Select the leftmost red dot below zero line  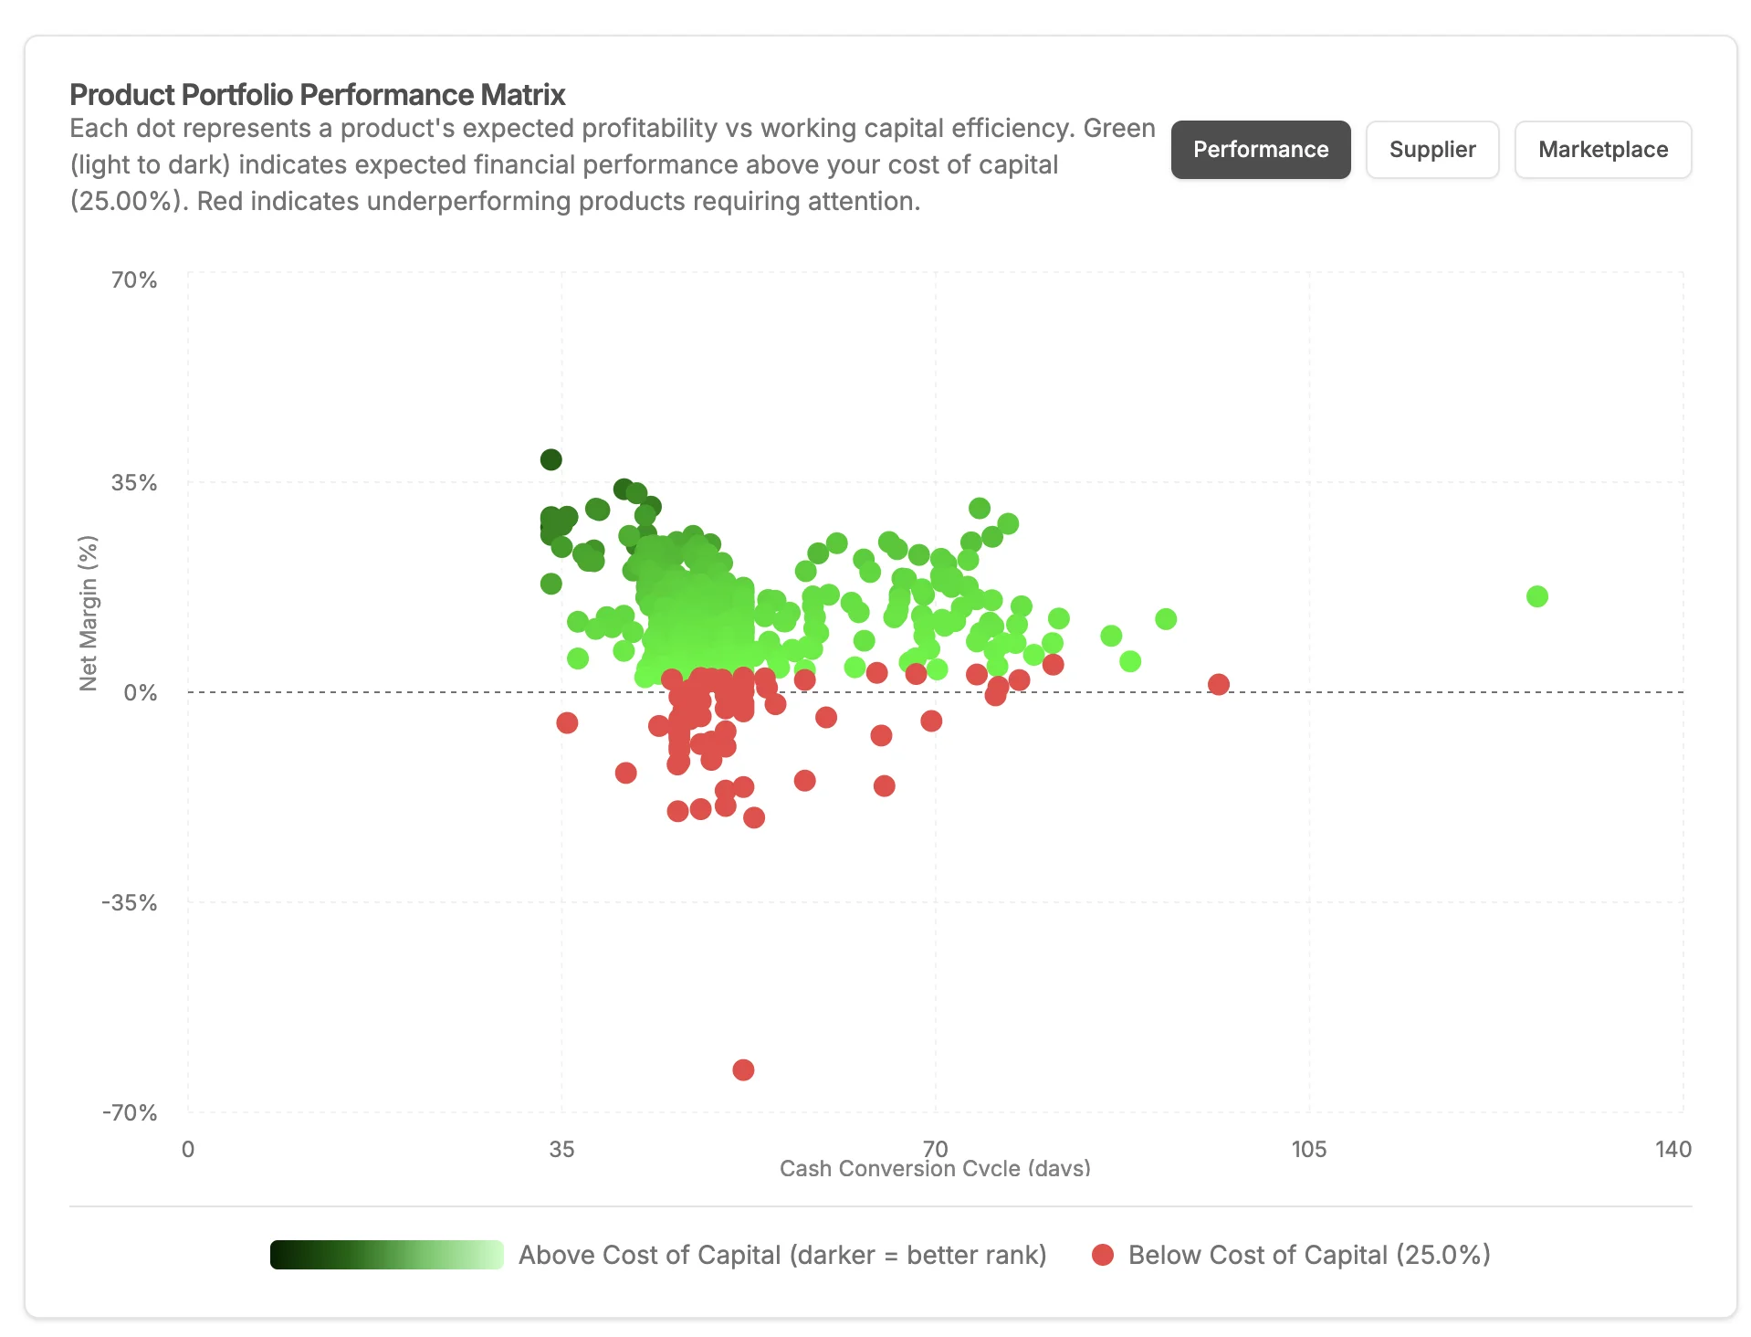click(567, 722)
